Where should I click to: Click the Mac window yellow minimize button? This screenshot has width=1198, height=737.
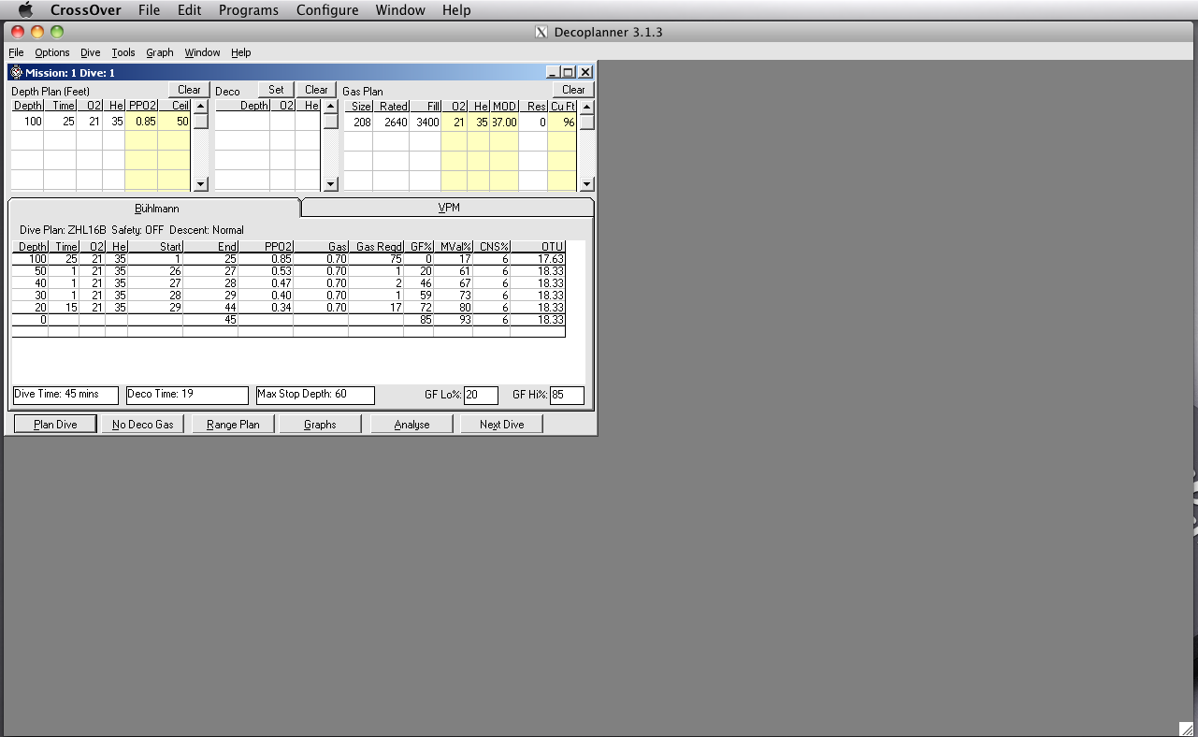(37, 32)
